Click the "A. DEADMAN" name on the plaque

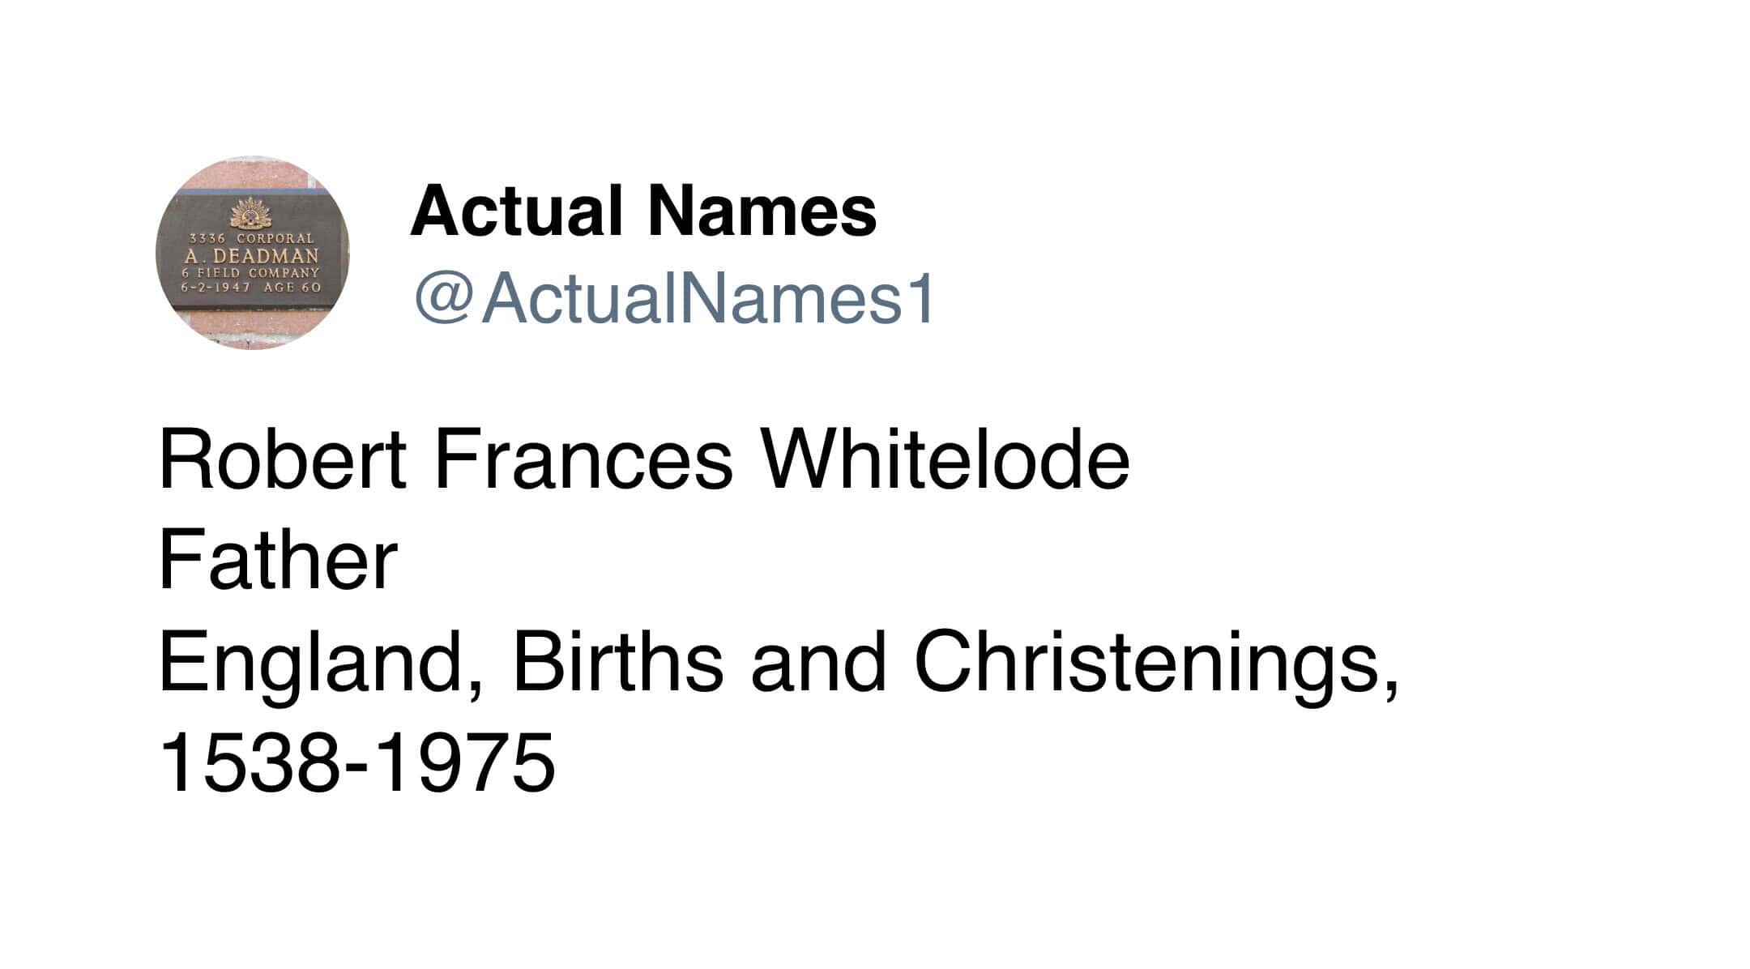click(251, 256)
